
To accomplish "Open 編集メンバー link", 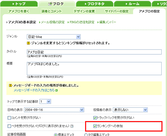I will coord(108,22).
